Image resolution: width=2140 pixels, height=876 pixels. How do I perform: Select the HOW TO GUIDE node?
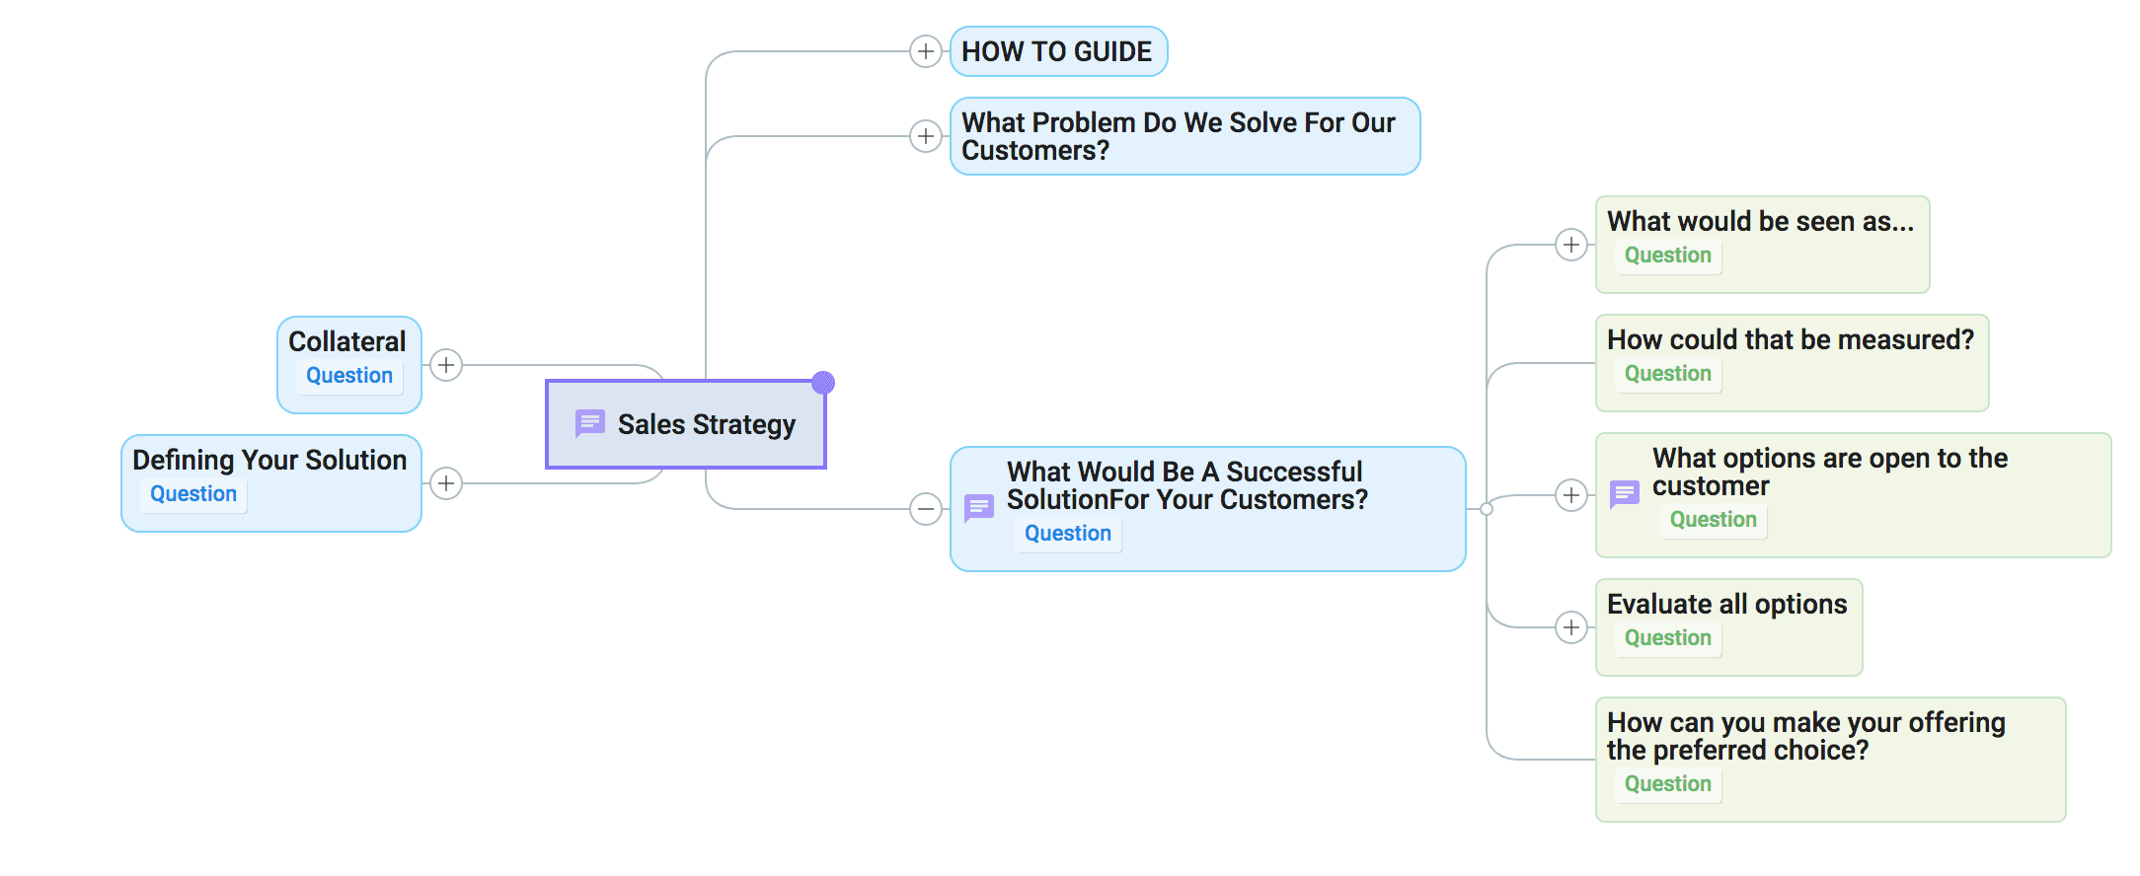click(1058, 51)
